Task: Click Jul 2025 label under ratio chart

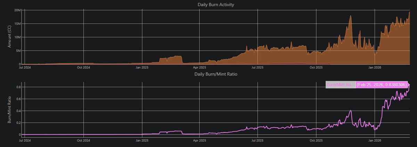Action: pos(257,141)
